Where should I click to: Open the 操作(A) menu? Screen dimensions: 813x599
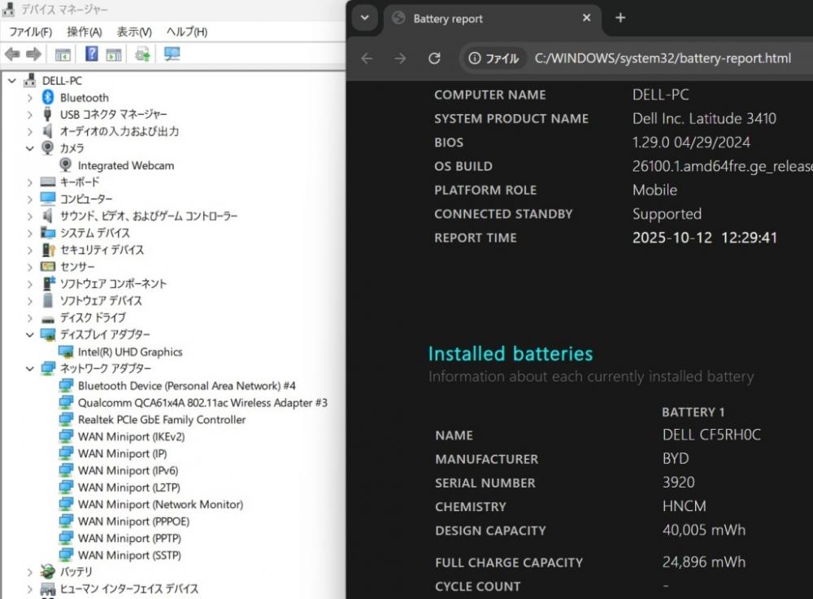pos(84,32)
